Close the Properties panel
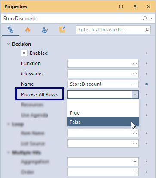Screen dimensions: 156x178 (x=149, y=6)
